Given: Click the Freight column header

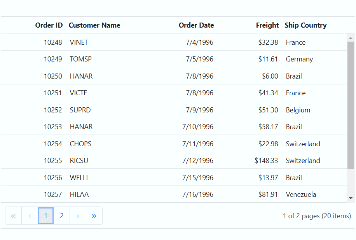Looking at the screenshot, I should (267, 25).
